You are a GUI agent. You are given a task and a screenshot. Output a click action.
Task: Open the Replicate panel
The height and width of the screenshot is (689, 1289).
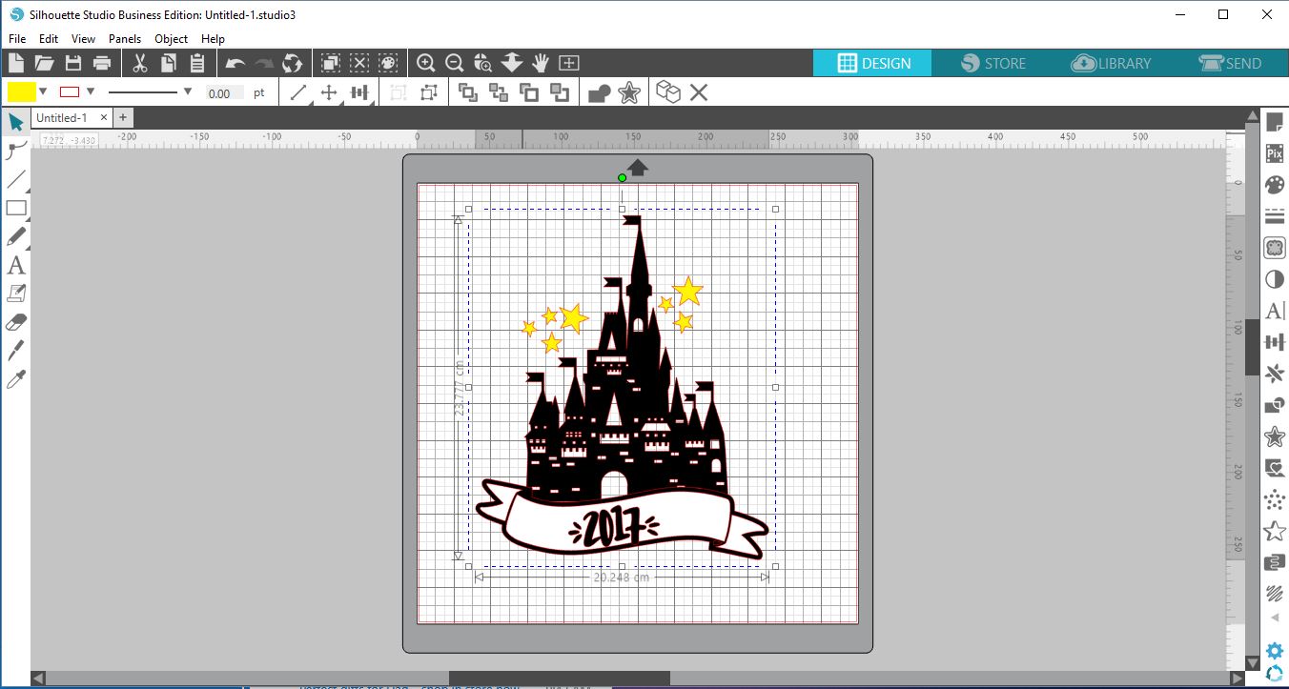click(x=1275, y=374)
